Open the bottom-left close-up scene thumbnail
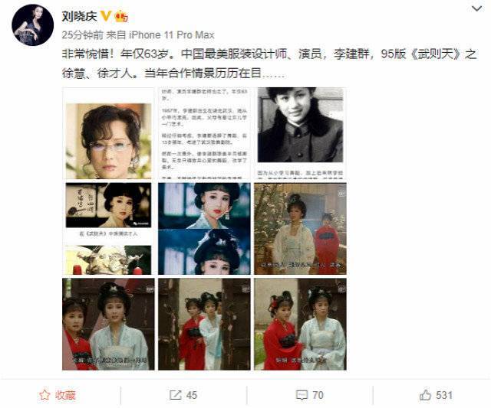Image resolution: width=491 pixels, height=408 pixels. coord(108,325)
